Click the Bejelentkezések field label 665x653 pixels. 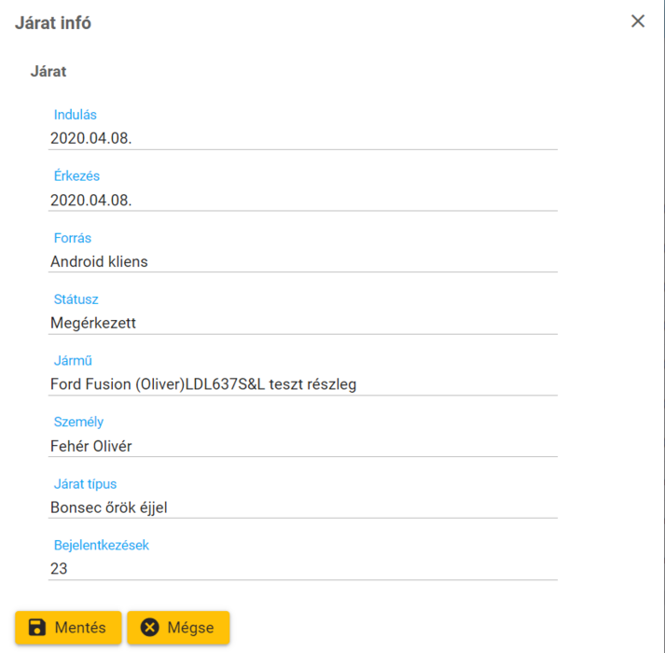click(101, 545)
